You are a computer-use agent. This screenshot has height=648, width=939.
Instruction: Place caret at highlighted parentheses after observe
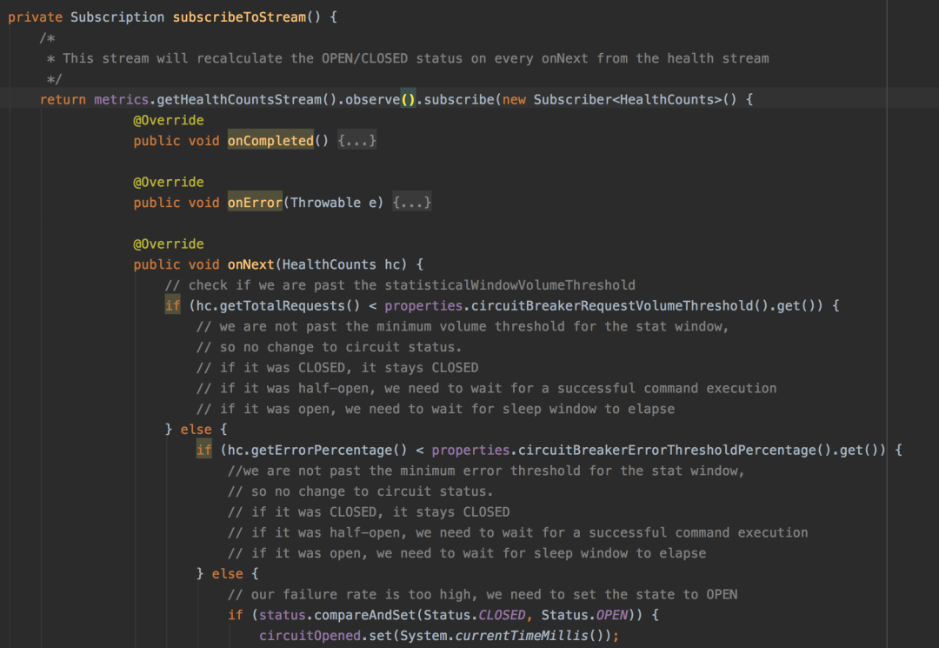(408, 99)
